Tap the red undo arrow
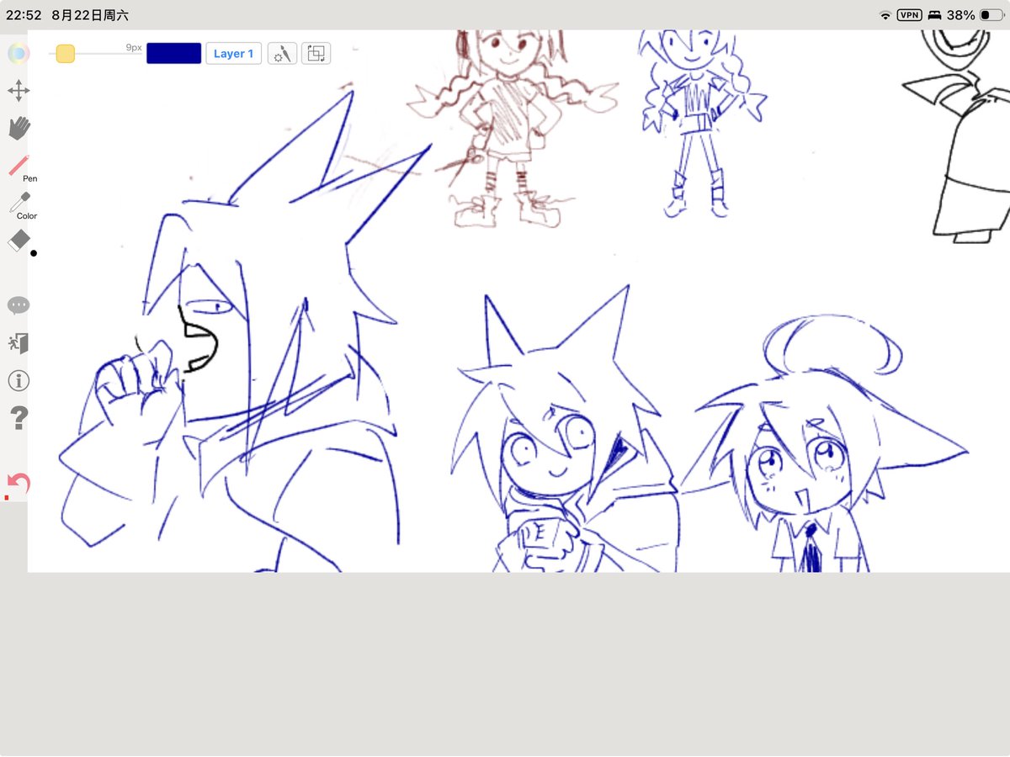The height and width of the screenshot is (757, 1010). tap(19, 484)
